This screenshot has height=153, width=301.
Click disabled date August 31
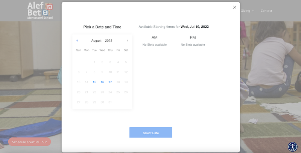click(110, 102)
